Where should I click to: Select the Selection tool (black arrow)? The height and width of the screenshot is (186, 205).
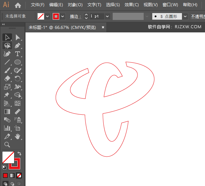7,38
